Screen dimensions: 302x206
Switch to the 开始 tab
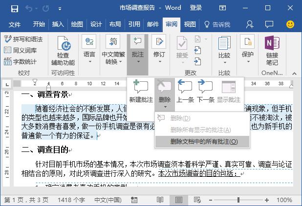pyautogui.click(x=39, y=24)
